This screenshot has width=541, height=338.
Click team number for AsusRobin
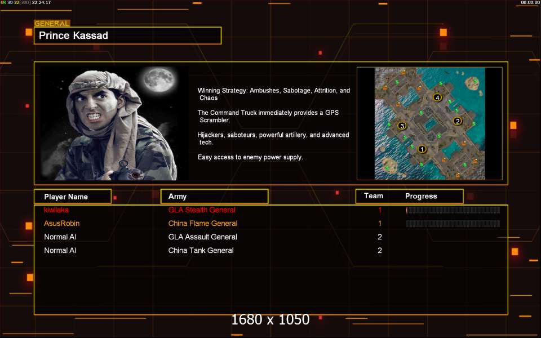(379, 224)
